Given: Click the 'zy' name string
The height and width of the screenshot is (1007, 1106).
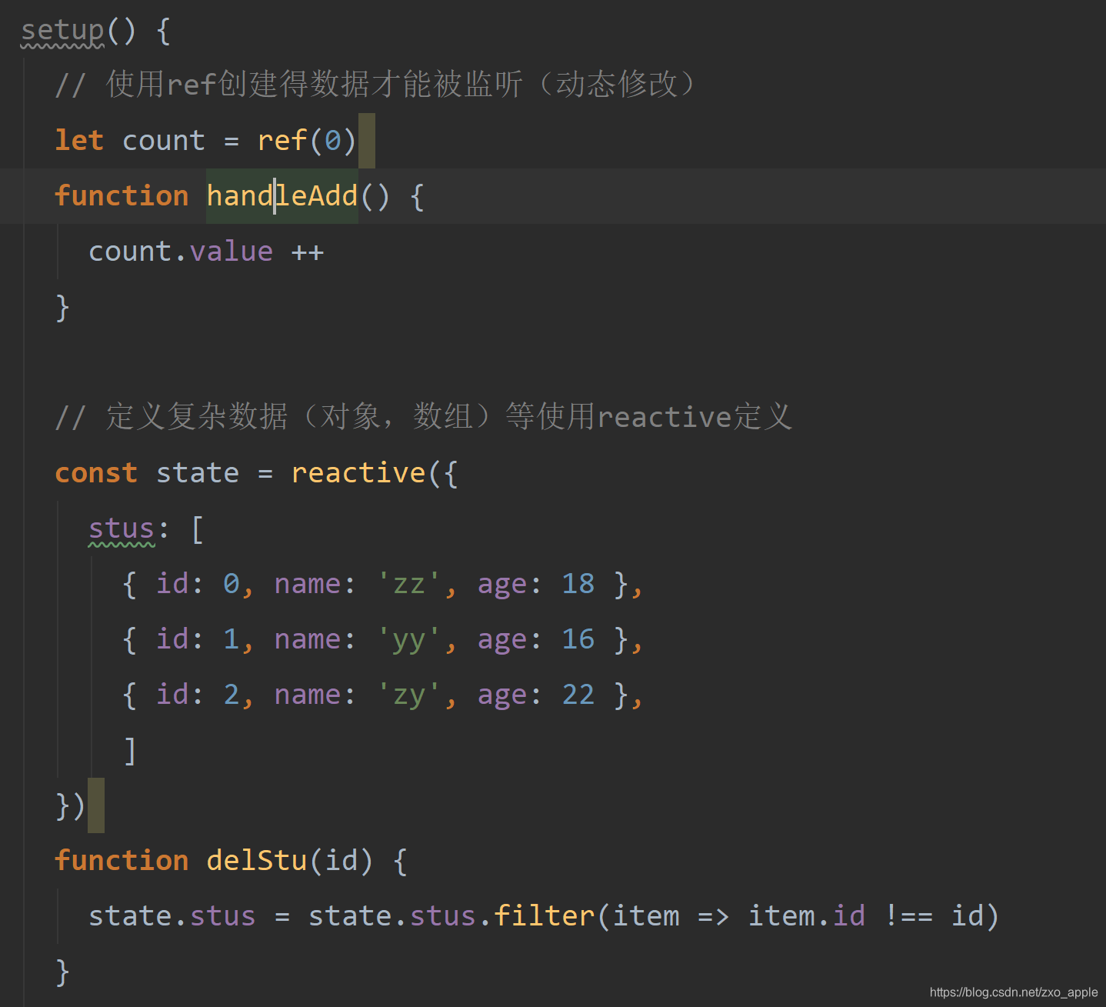Looking at the screenshot, I should pos(409,695).
